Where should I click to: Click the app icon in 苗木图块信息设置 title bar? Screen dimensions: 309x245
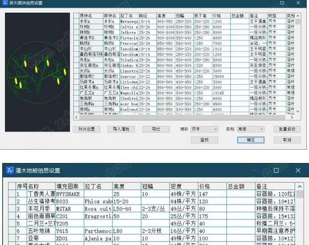[5, 3]
